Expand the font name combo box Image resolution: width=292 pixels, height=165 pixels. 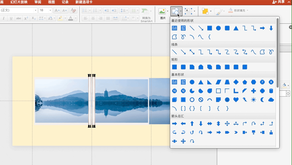(35, 10)
